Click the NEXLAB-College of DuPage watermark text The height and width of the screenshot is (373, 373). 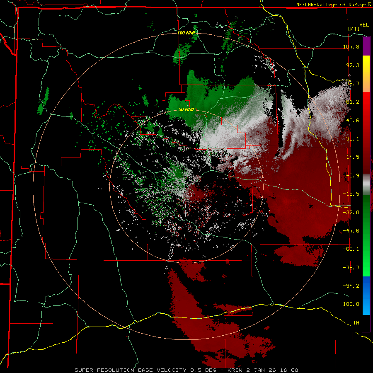click(331, 5)
